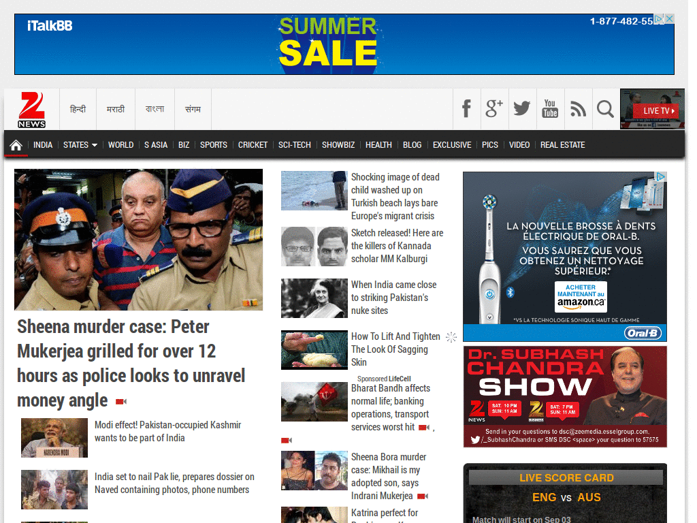697x523 pixels.
Task: Click the main Peter Mukerjea police photo
Action: (x=138, y=239)
